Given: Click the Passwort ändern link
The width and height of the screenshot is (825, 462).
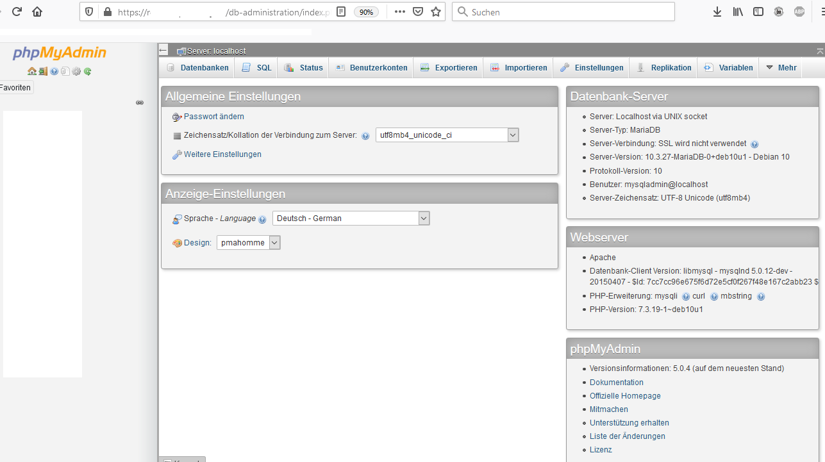Looking at the screenshot, I should pos(213,117).
